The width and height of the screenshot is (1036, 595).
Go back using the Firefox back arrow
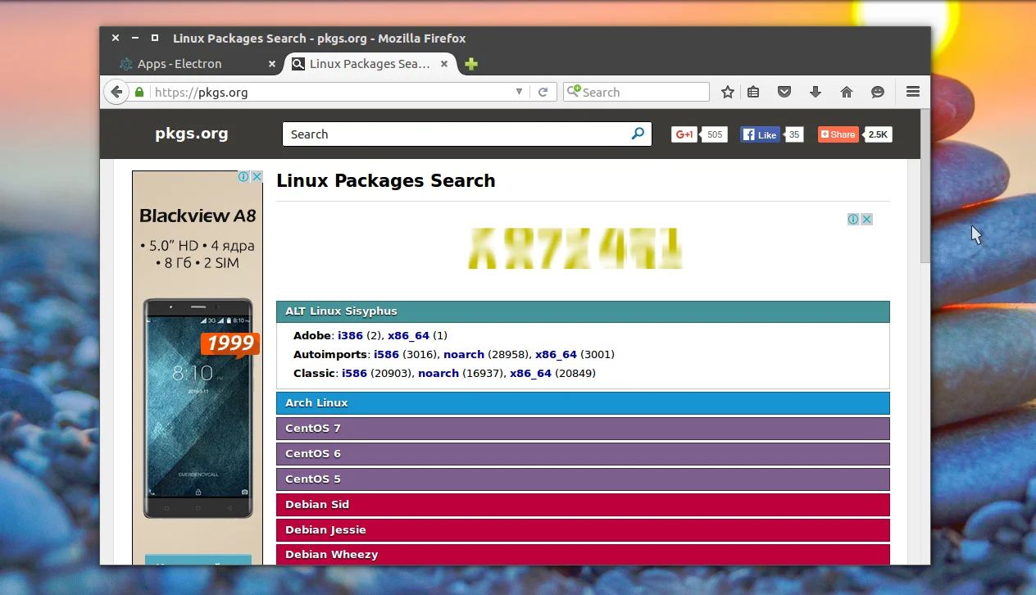pyautogui.click(x=116, y=92)
